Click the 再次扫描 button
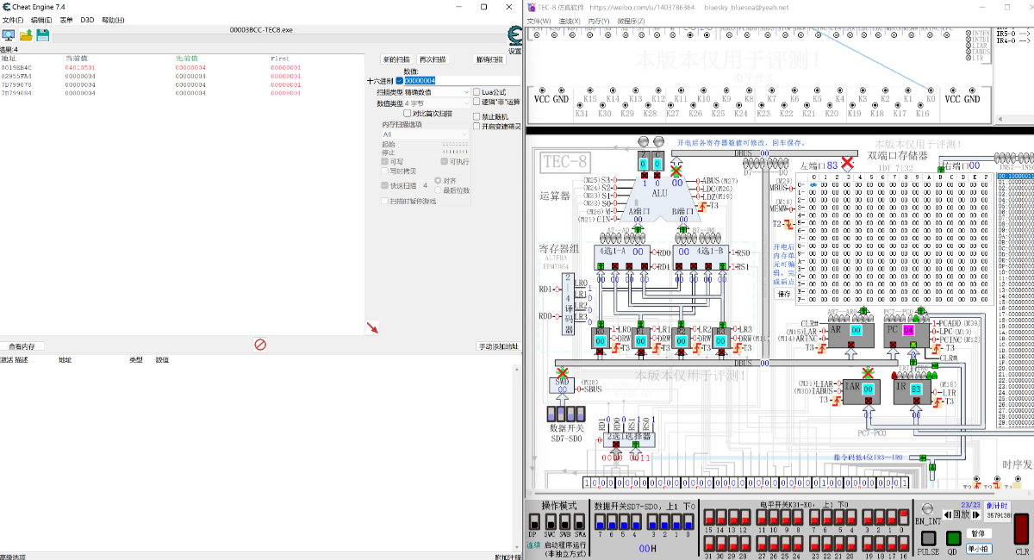This screenshot has height=560, width=1034. coord(433,59)
